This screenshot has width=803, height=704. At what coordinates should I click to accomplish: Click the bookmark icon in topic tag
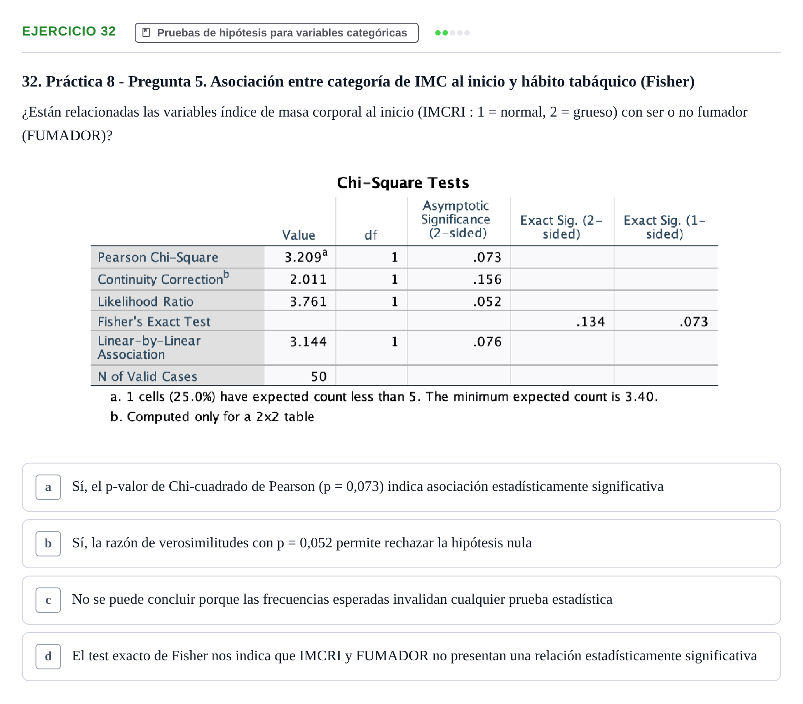(146, 32)
